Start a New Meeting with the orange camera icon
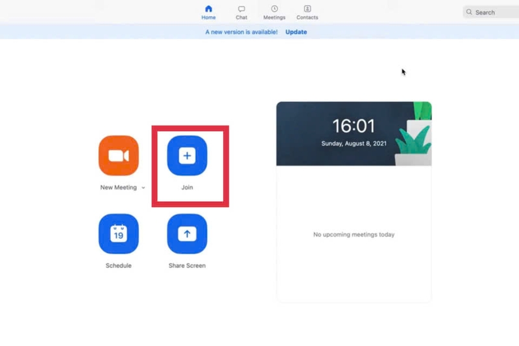 point(119,156)
